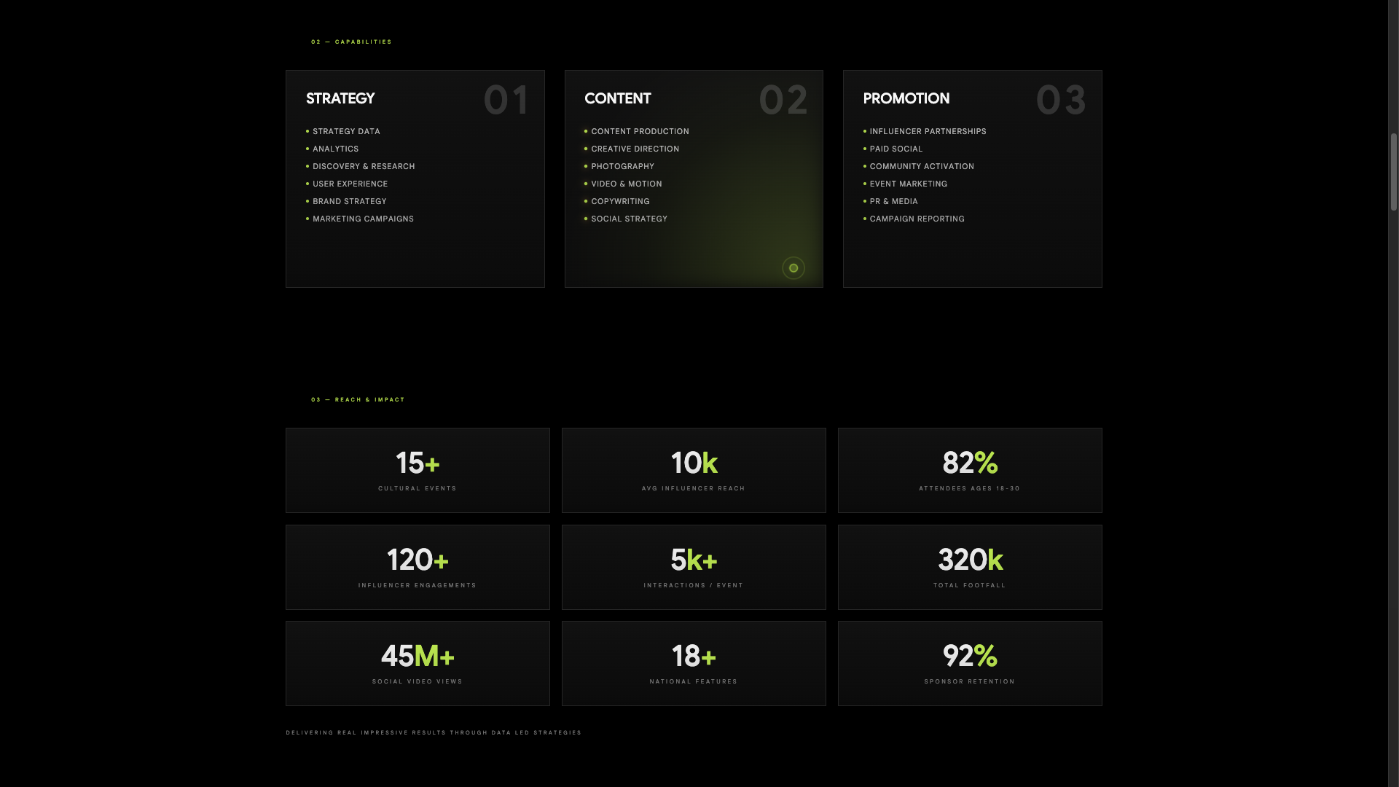The width and height of the screenshot is (1399, 787).
Task: Select the CONTENT card heading
Action: pyautogui.click(x=617, y=98)
